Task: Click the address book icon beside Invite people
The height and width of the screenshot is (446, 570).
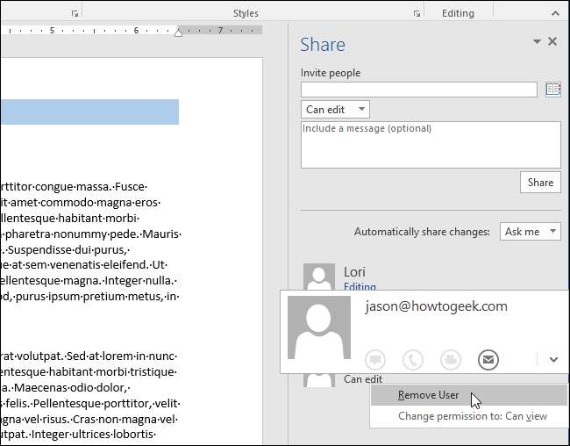Action: 552,90
